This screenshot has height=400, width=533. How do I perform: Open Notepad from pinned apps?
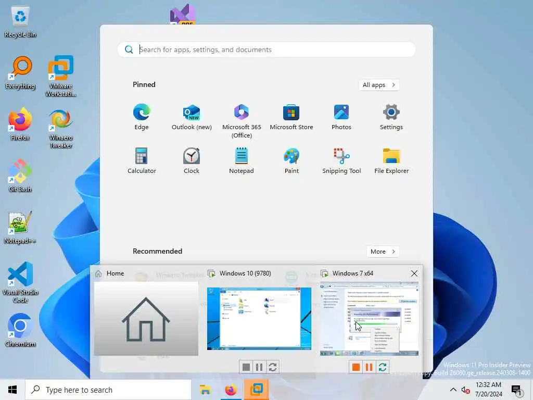(242, 160)
